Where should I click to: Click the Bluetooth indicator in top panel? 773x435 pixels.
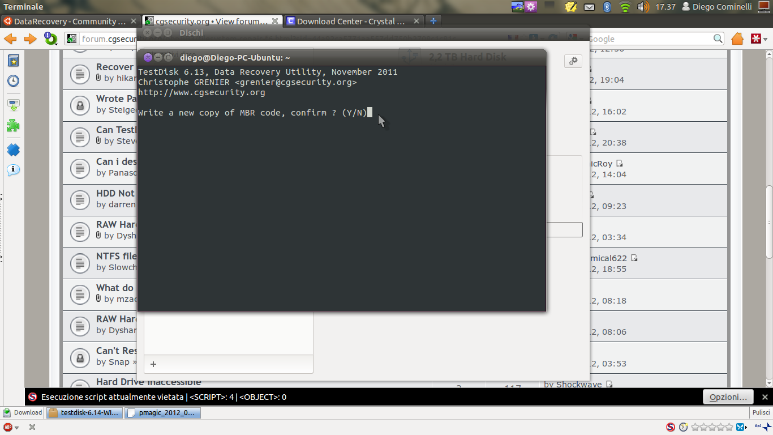click(x=607, y=7)
